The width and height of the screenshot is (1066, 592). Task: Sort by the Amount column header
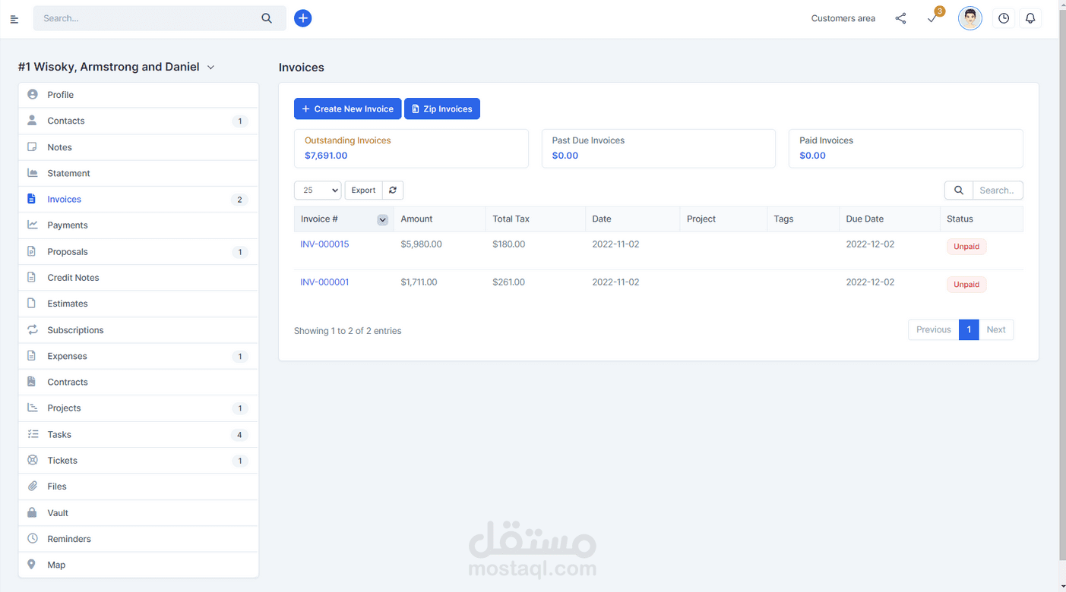(x=439, y=219)
